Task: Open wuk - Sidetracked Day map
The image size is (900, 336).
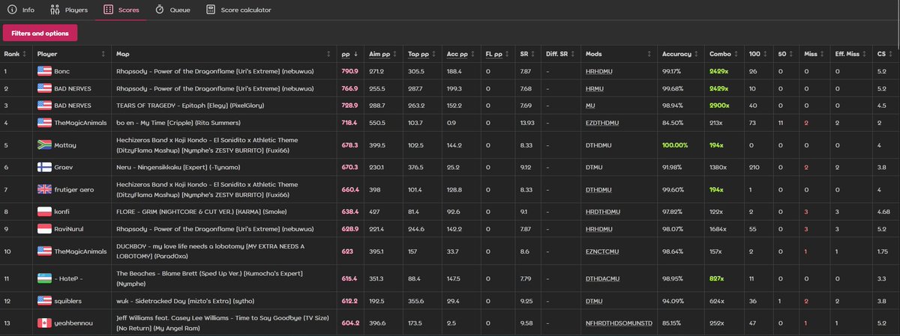Action: pyautogui.click(x=187, y=301)
